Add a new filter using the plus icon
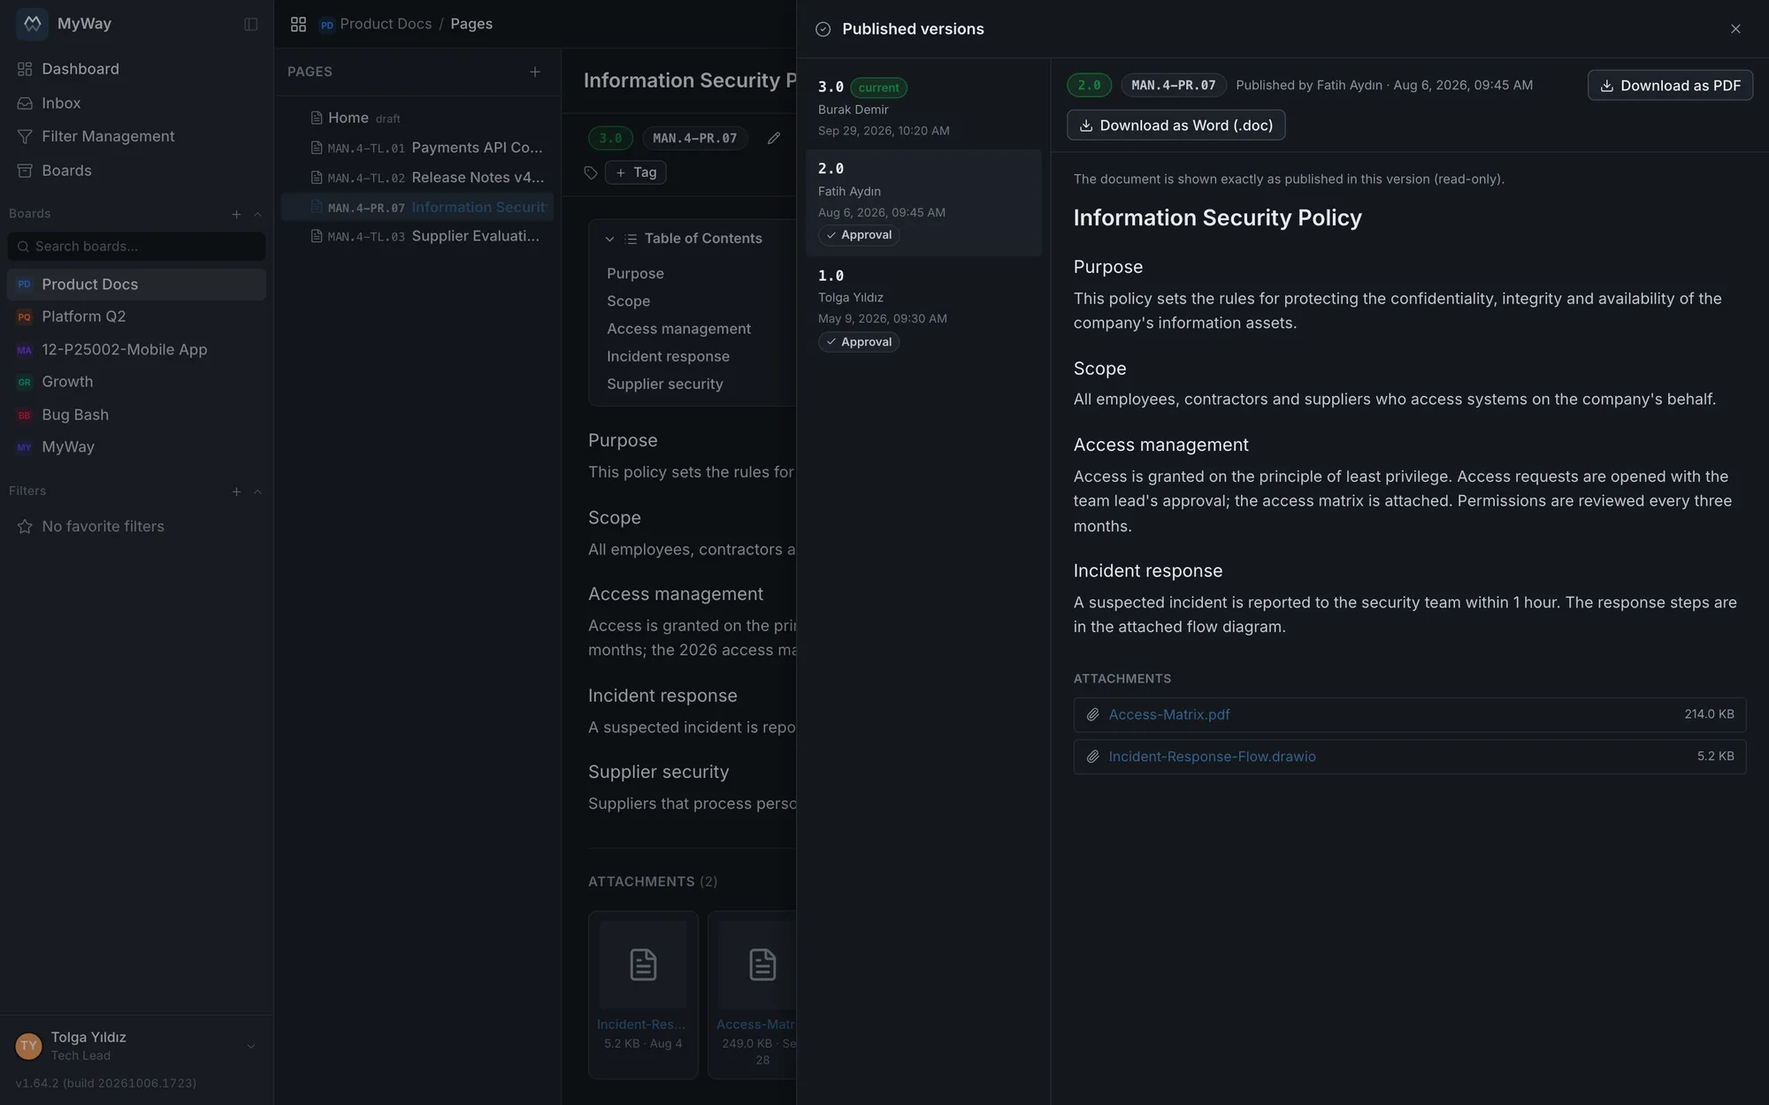This screenshot has height=1105, width=1769. 236,492
